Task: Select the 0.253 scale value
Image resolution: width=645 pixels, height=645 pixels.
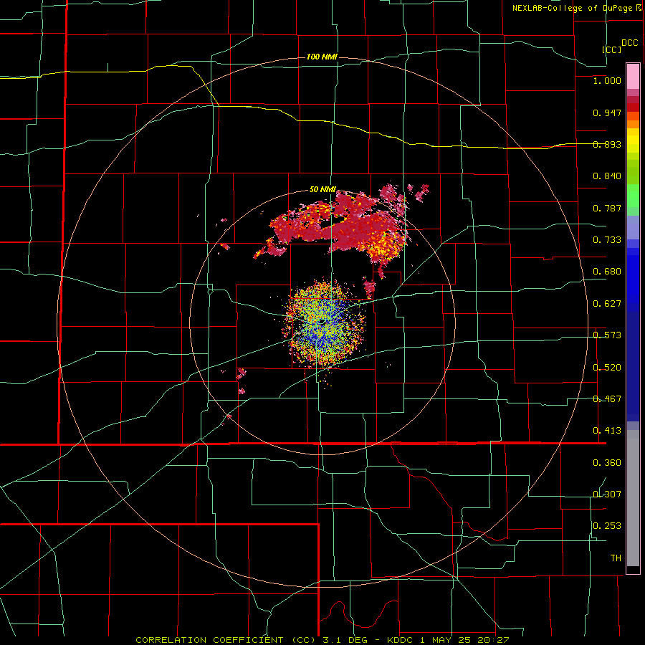Action: [607, 526]
